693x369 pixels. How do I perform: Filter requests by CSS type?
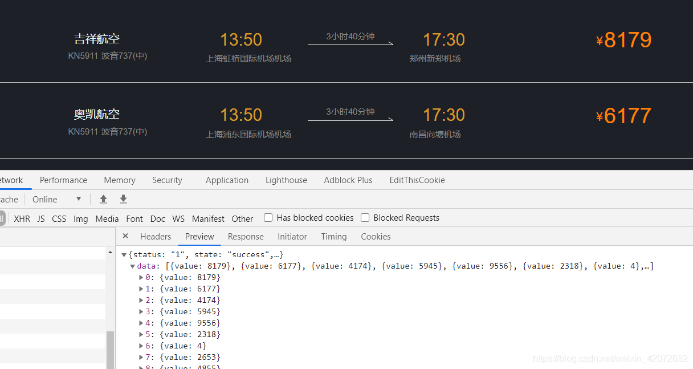59,218
